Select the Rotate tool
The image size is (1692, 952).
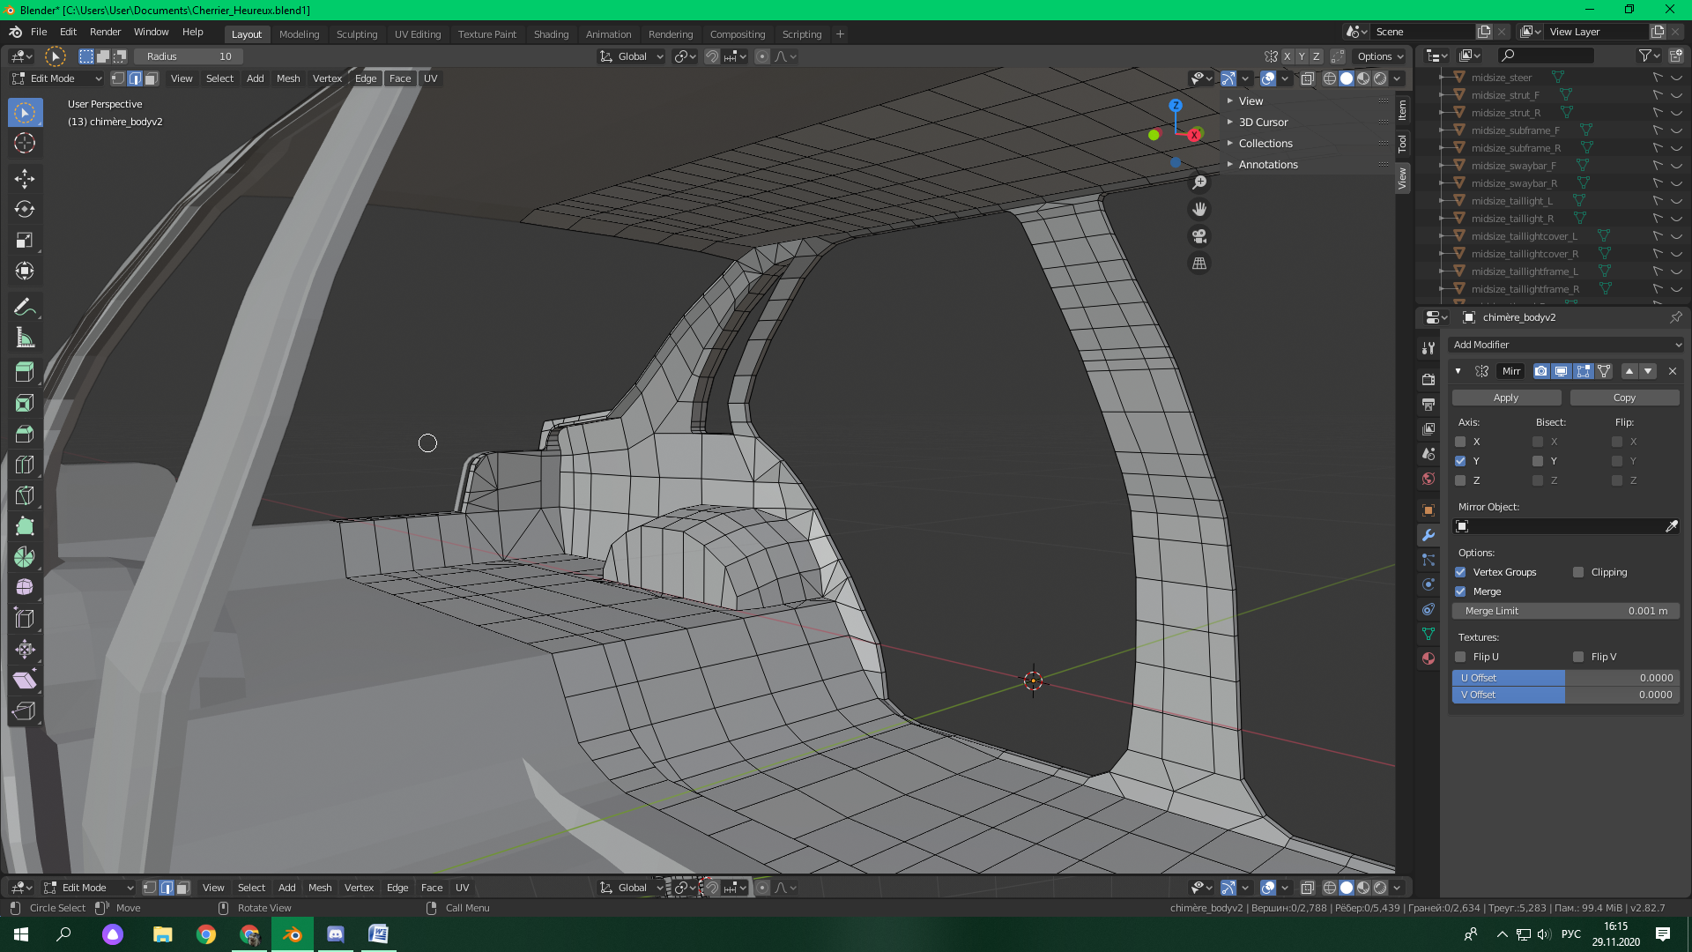click(25, 210)
